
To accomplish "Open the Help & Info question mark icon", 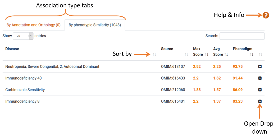I will [x=266, y=15].
